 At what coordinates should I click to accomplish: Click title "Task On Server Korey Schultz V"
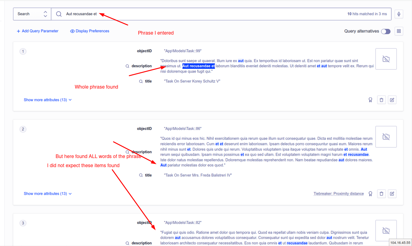tap(192, 81)
